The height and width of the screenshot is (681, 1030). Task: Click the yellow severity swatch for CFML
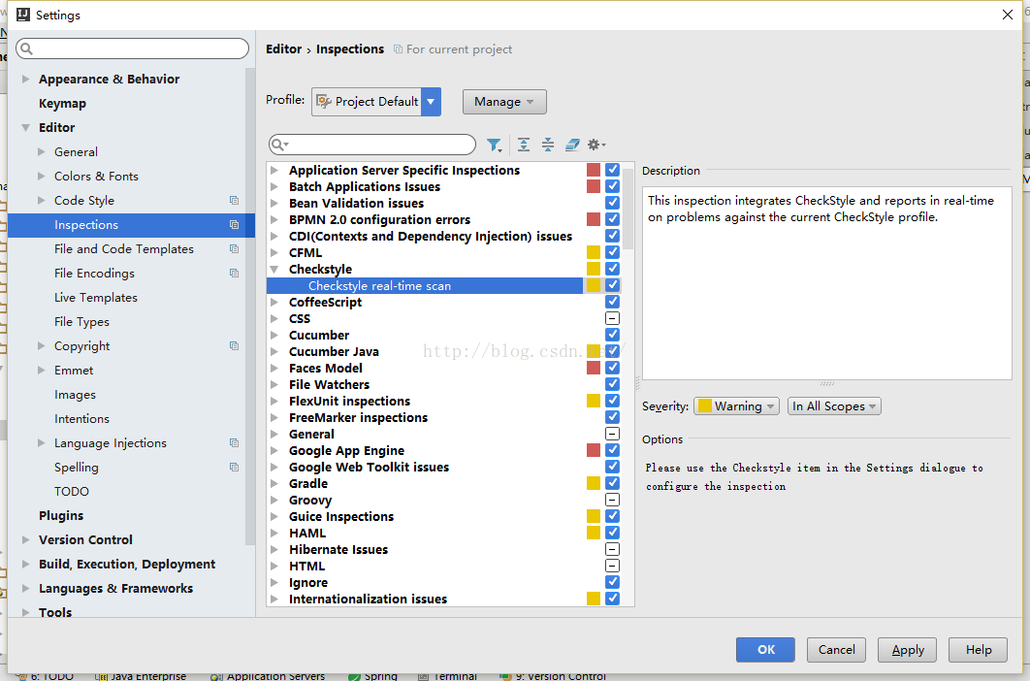594,252
